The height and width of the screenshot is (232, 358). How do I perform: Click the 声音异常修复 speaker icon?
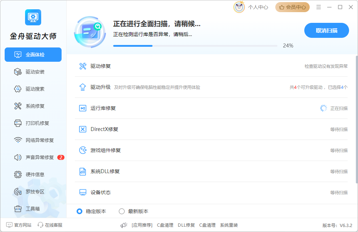pyautogui.click(x=18, y=157)
